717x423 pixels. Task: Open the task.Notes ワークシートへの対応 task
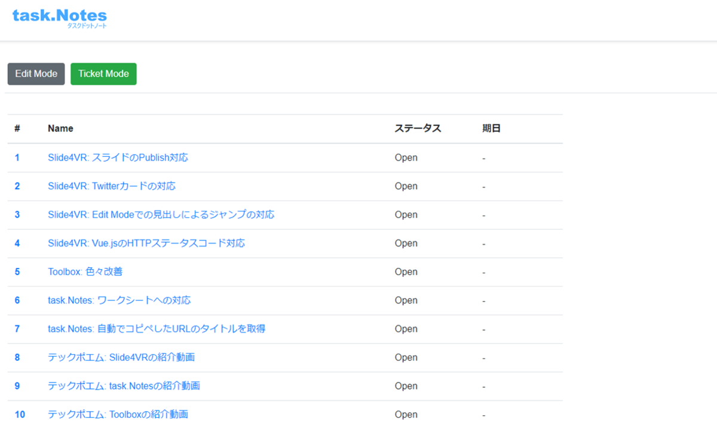[119, 300]
